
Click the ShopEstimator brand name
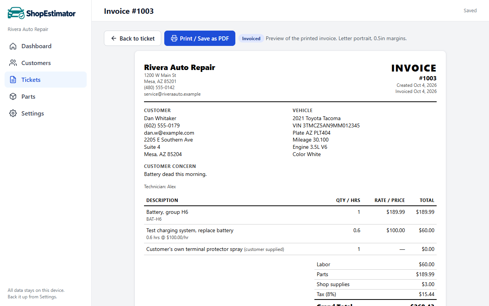click(51, 14)
